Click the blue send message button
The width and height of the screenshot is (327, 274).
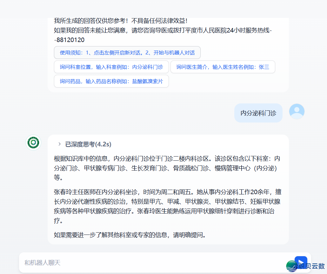[x=301, y=262]
